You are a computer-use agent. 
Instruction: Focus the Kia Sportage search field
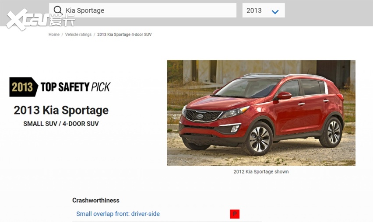coord(143,10)
